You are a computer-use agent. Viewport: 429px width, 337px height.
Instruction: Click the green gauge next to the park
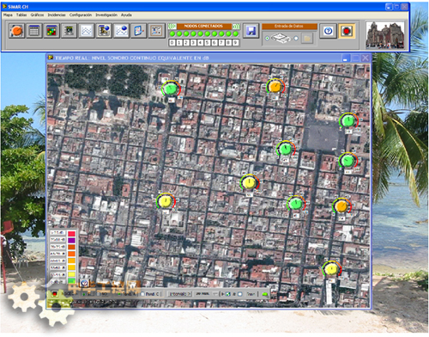[171, 89]
